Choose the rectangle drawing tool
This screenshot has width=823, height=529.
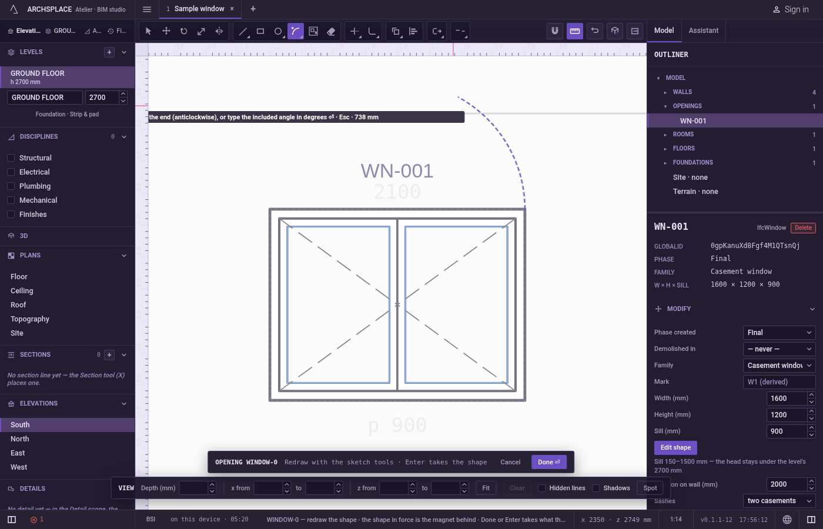pos(260,31)
